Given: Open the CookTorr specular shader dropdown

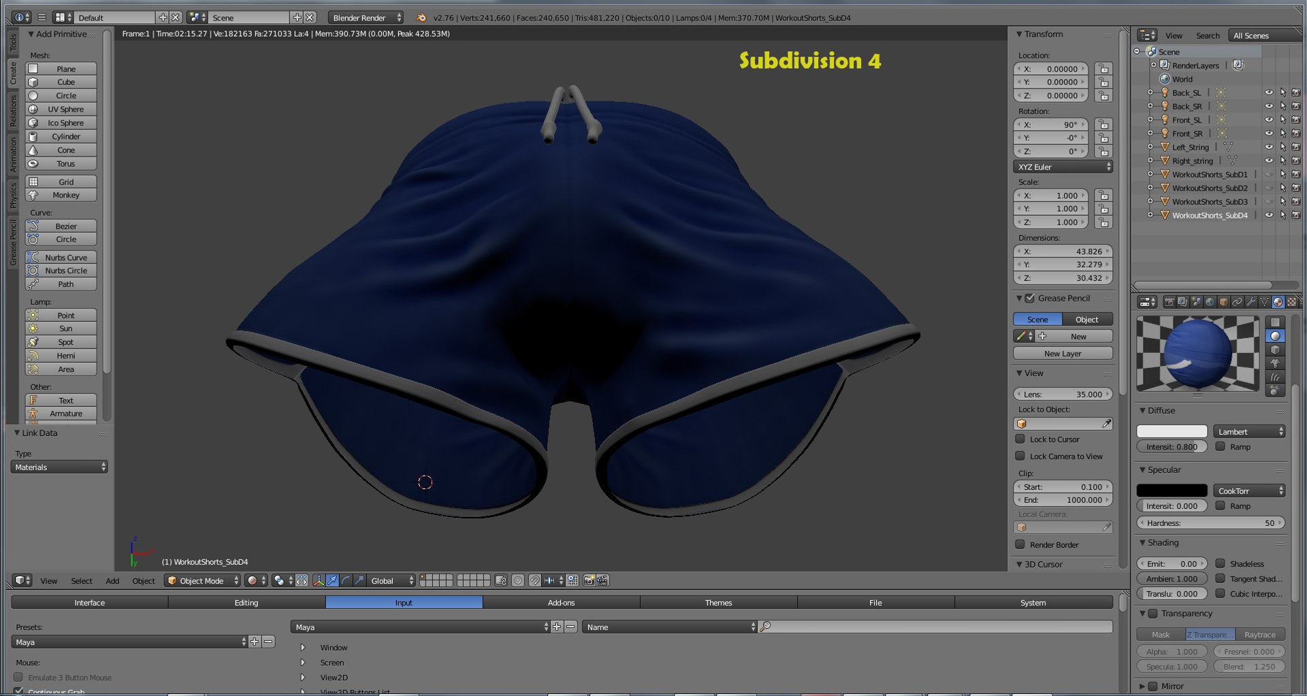Looking at the screenshot, I should 1248,491.
